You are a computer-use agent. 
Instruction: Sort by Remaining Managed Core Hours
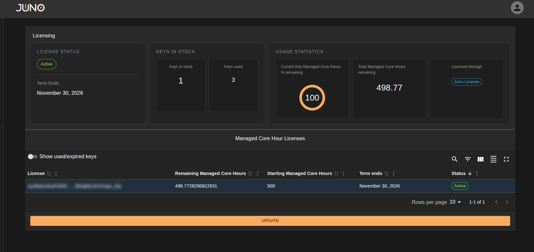coord(250,174)
